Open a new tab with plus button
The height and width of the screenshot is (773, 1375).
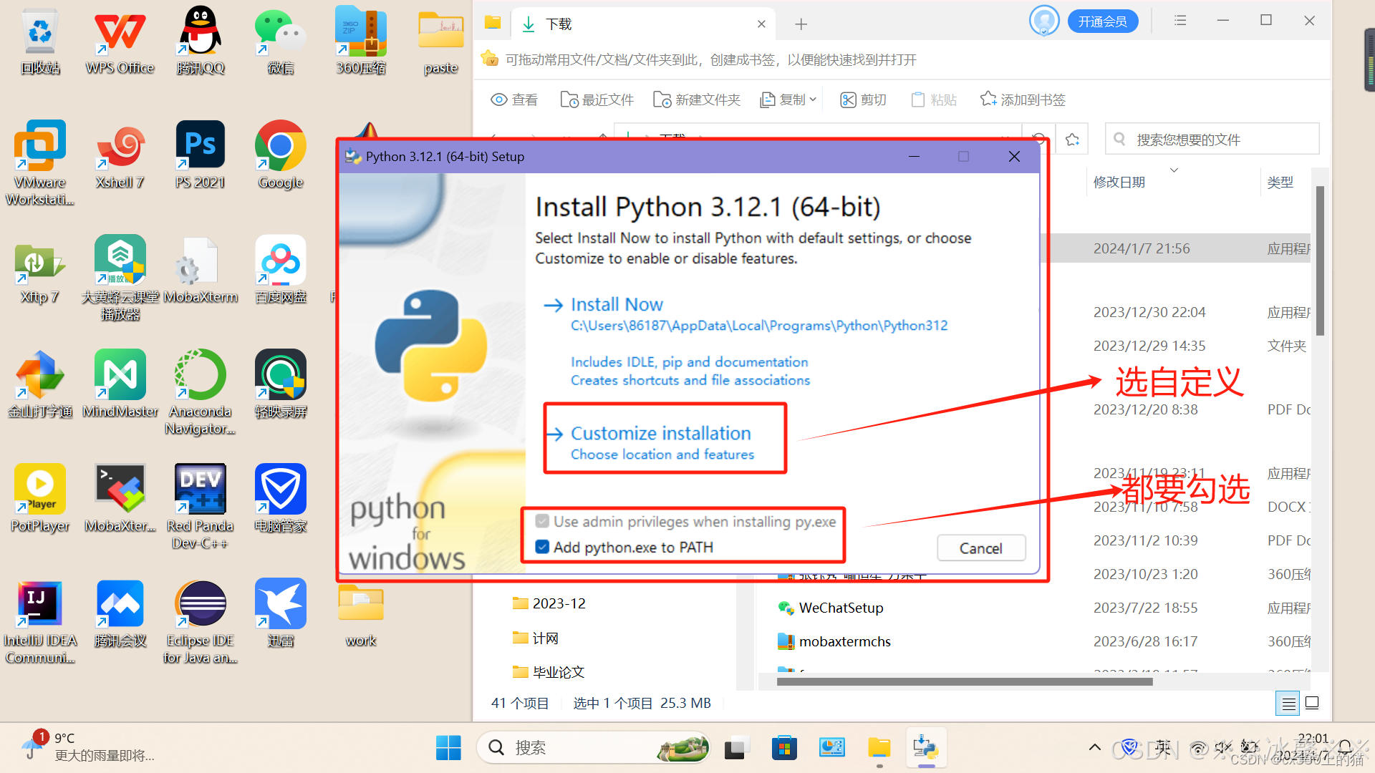click(x=801, y=24)
